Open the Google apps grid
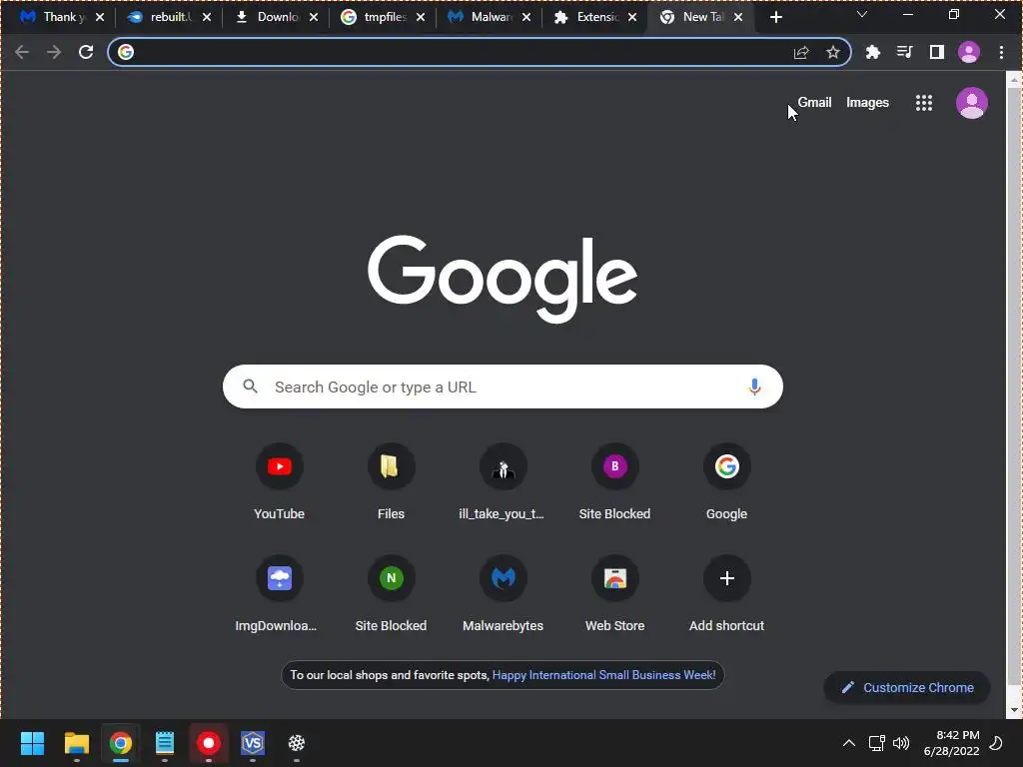 [x=924, y=103]
